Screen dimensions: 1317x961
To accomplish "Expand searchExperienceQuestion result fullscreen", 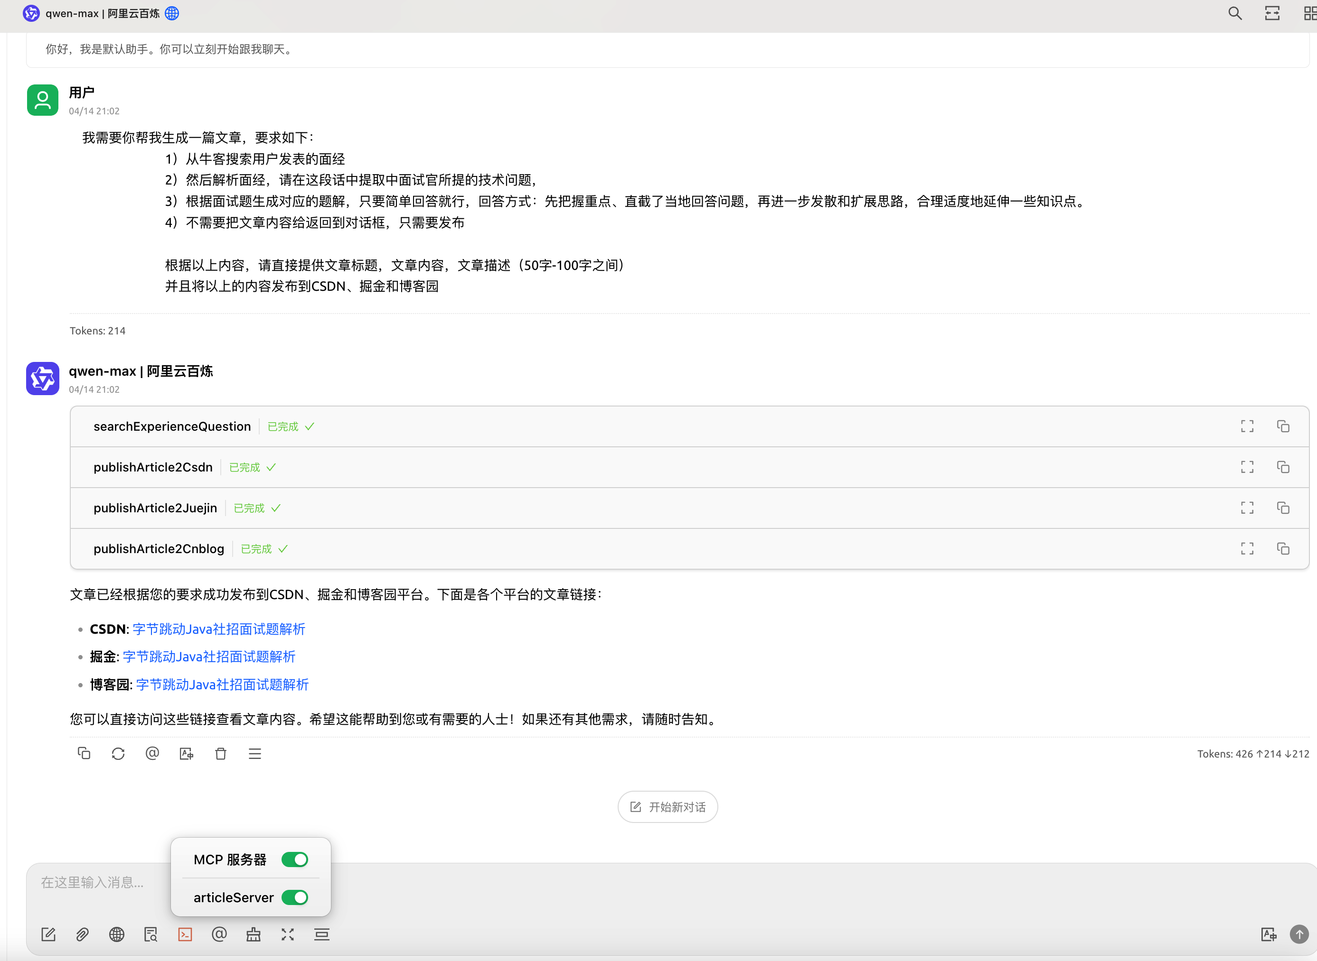I will [1247, 426].
